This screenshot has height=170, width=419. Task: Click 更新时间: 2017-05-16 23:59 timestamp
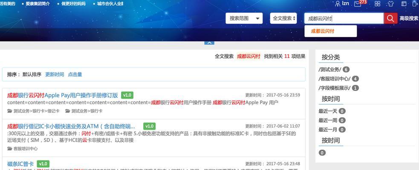tap(272, 95)
